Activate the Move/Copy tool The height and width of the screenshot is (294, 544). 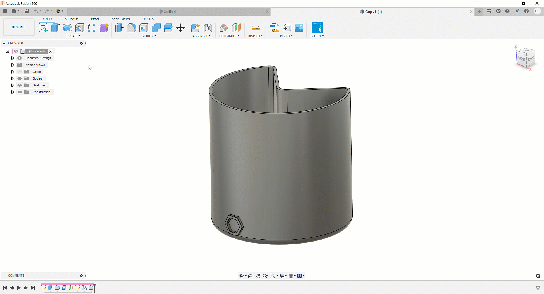pos(180,28)
